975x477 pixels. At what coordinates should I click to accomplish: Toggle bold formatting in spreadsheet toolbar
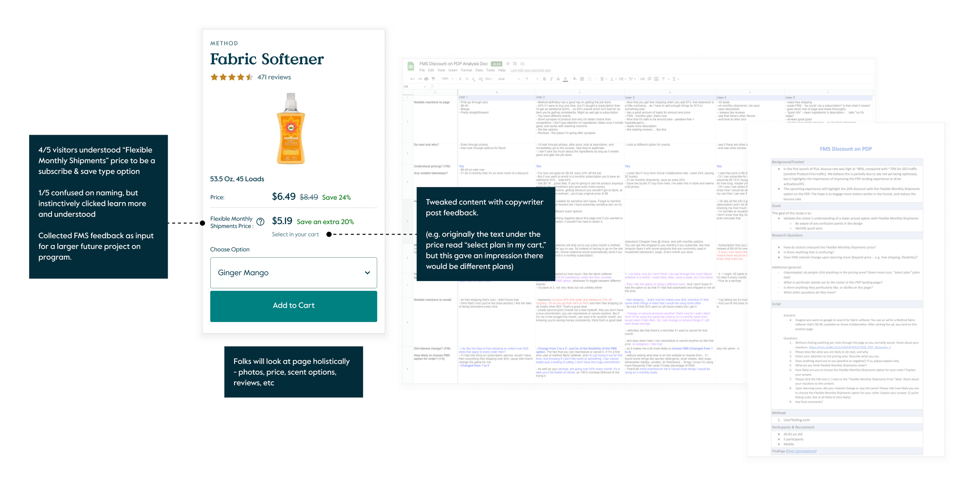(544, 79)
